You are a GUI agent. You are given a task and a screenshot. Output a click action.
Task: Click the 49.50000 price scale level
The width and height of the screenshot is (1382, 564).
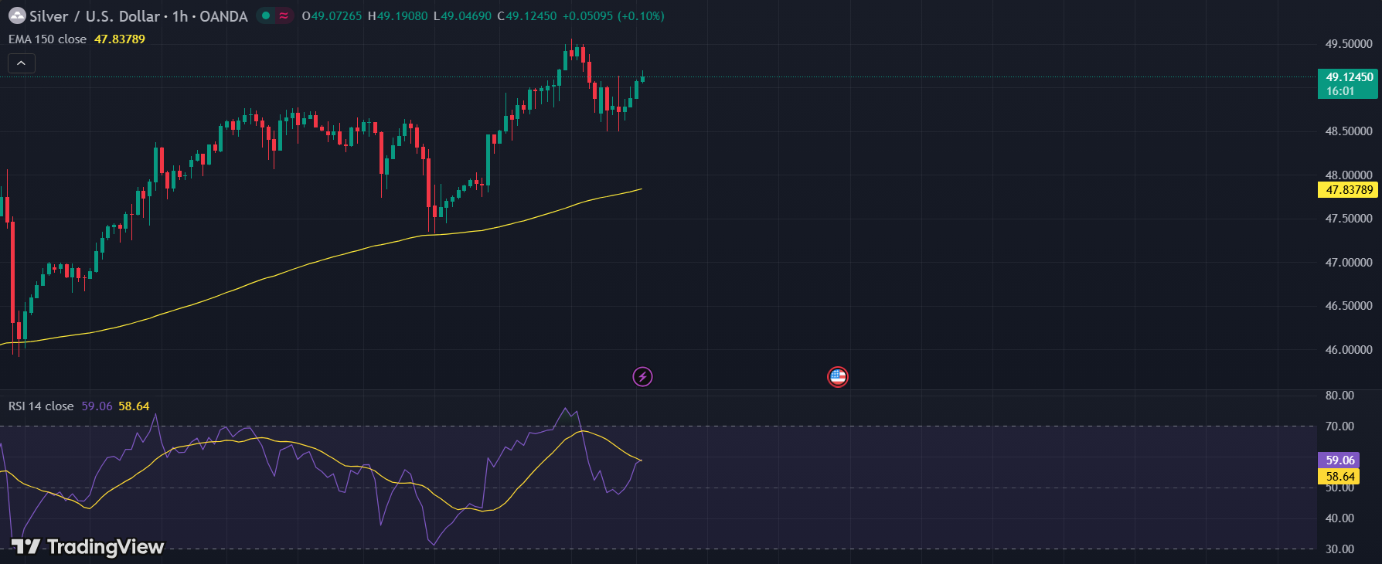(x=1349, y=44)
